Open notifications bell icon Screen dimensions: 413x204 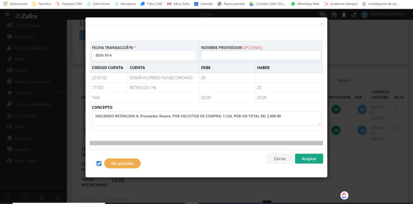coord(344,14)
